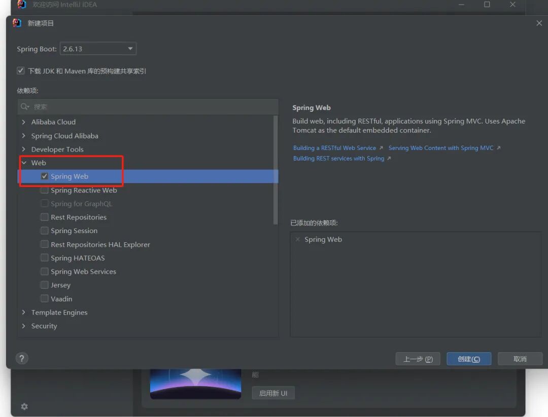Image resolution: width=548 pixels, height=417 pixels.
Task: Click the help question mark icon
Action: coord(22,358)
